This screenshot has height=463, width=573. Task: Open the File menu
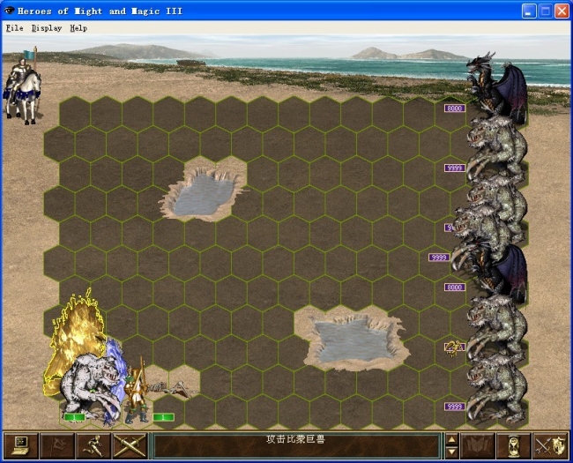click(15, 28)
